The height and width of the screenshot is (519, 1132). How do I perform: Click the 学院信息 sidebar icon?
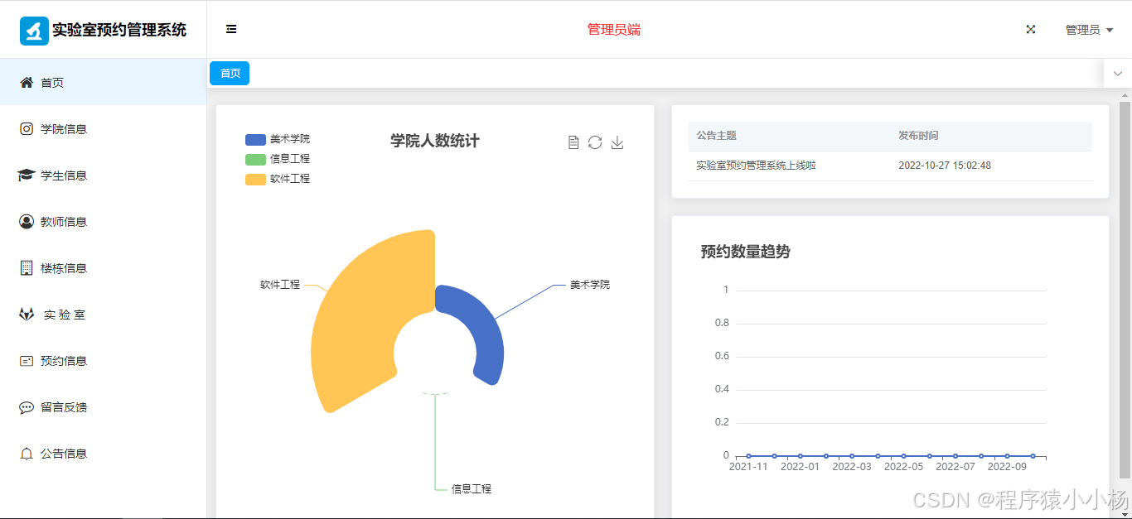[x=27, y=128]
